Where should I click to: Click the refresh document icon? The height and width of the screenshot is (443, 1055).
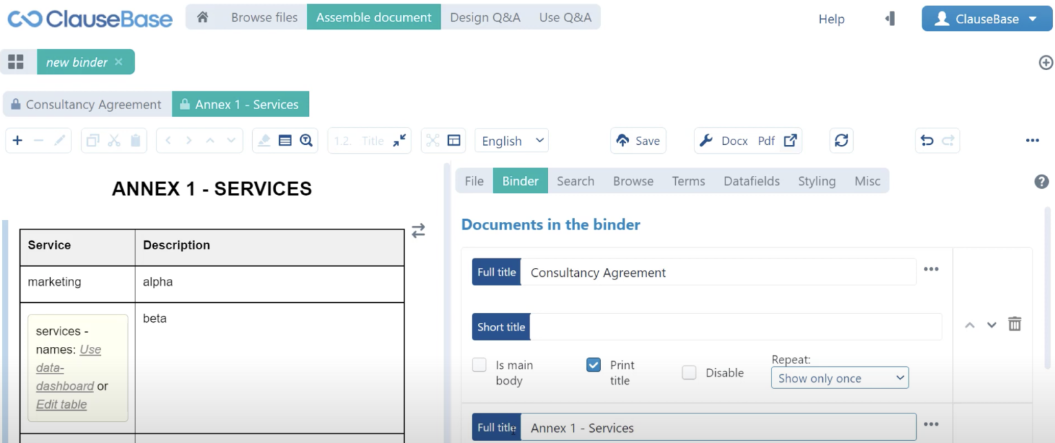click(x=841, y=141)
